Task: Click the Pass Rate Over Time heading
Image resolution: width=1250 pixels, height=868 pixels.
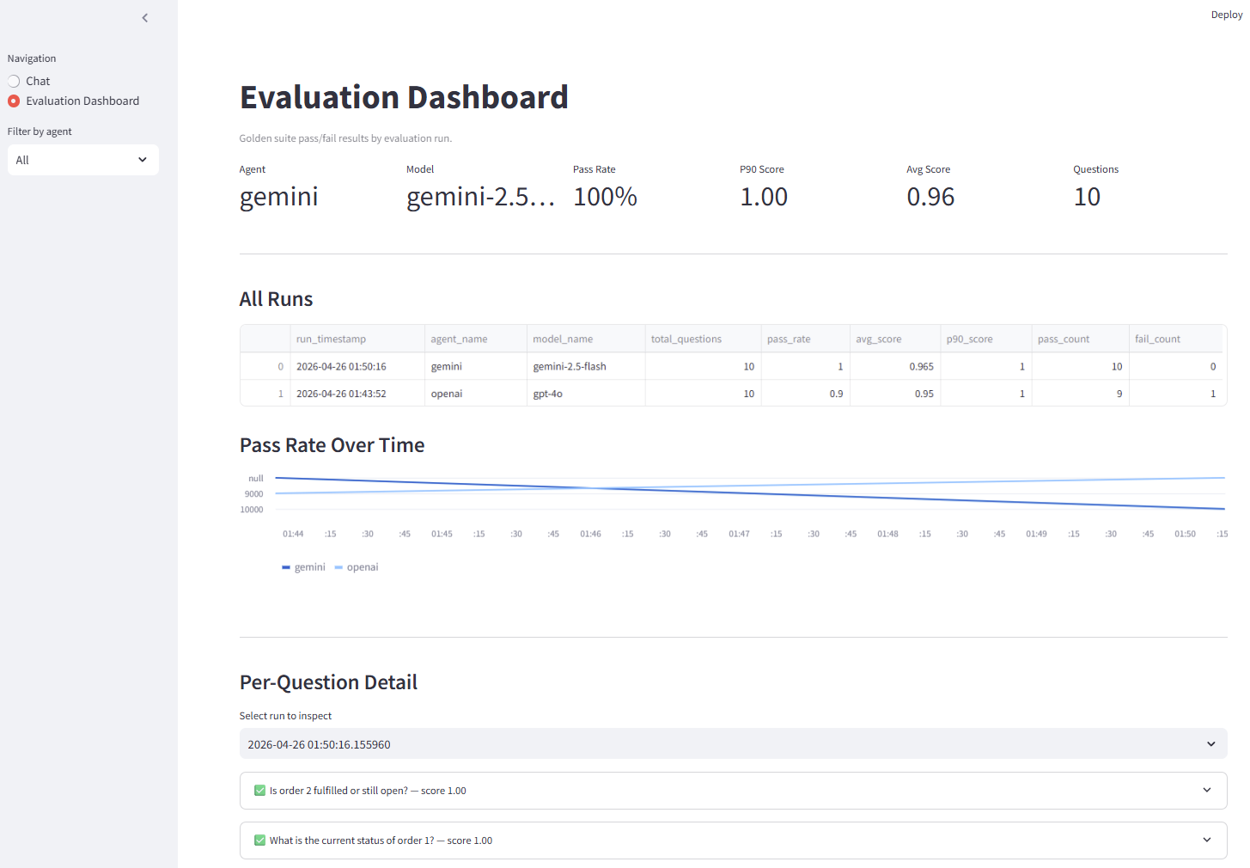Action: click(x=332, y=445)
